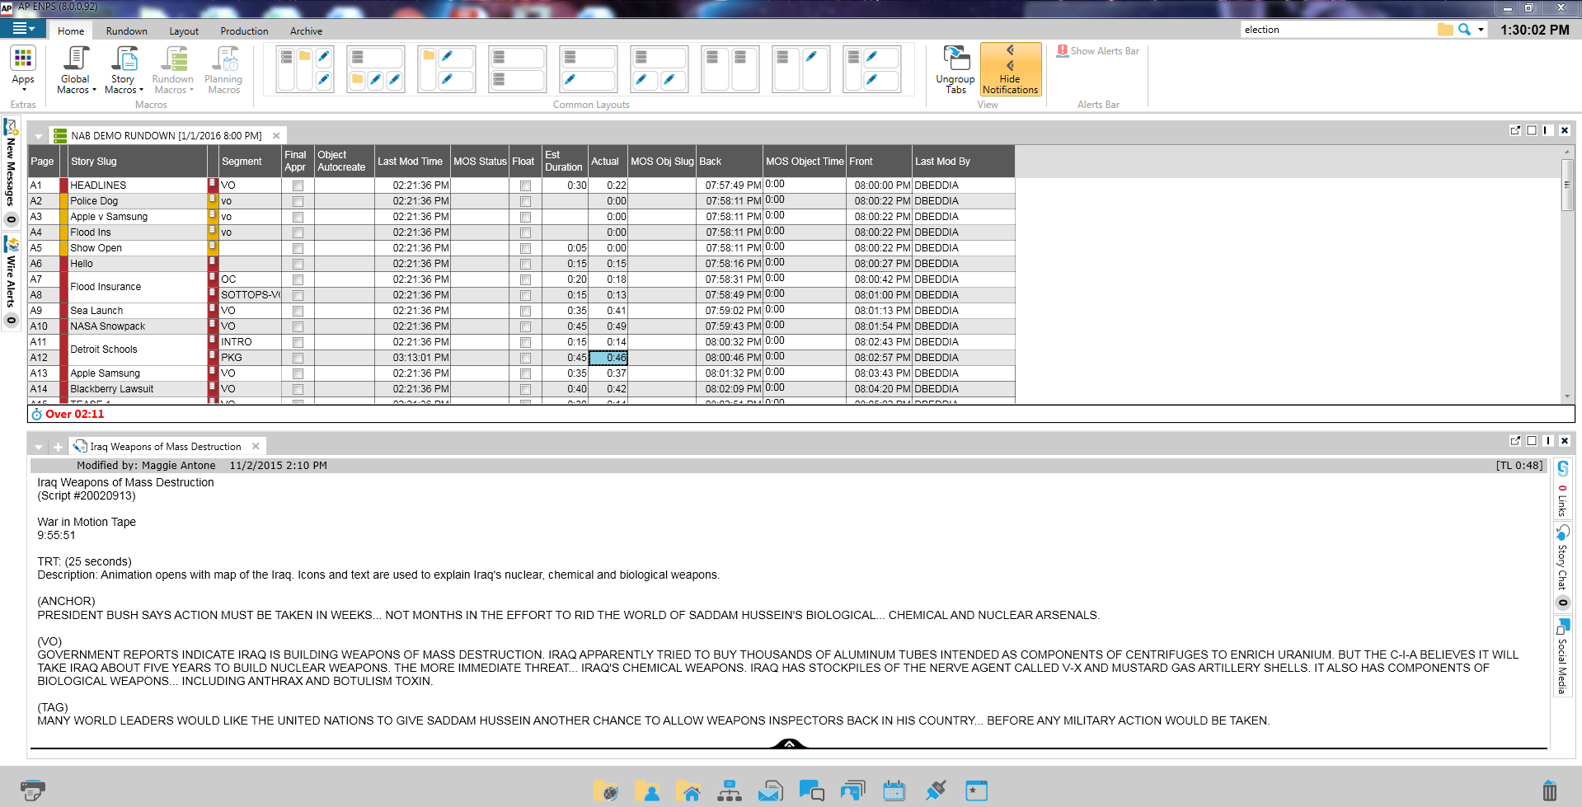Tick Float checkbox for Blackberry Lawsuit row
Image resolution: width=1582 pixels, height=807 pixels.
[525, 390]
